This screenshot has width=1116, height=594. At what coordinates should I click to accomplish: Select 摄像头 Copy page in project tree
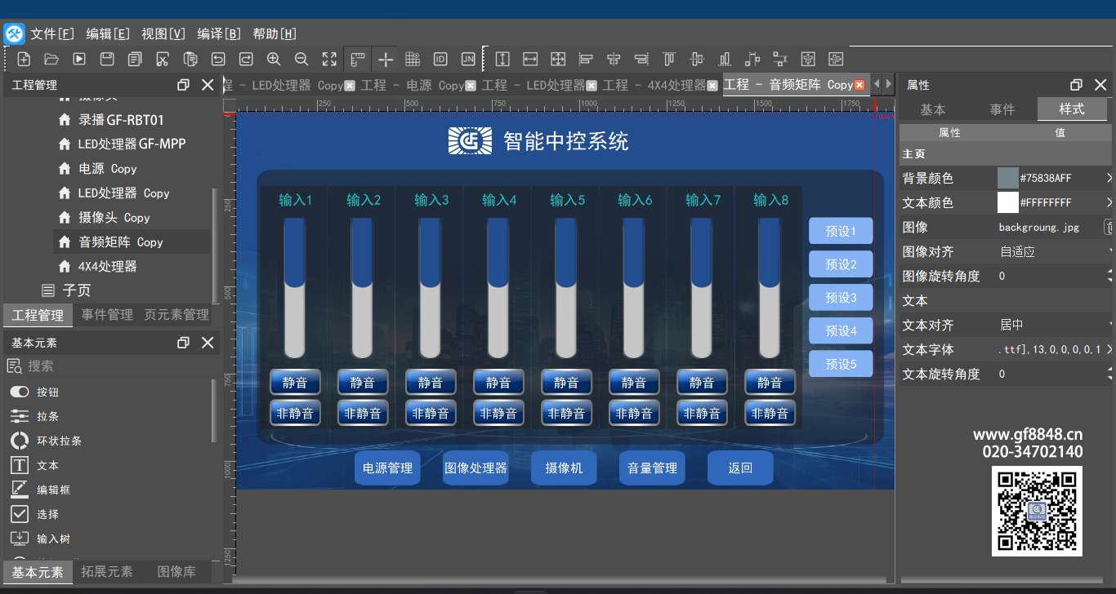point(114,218)
